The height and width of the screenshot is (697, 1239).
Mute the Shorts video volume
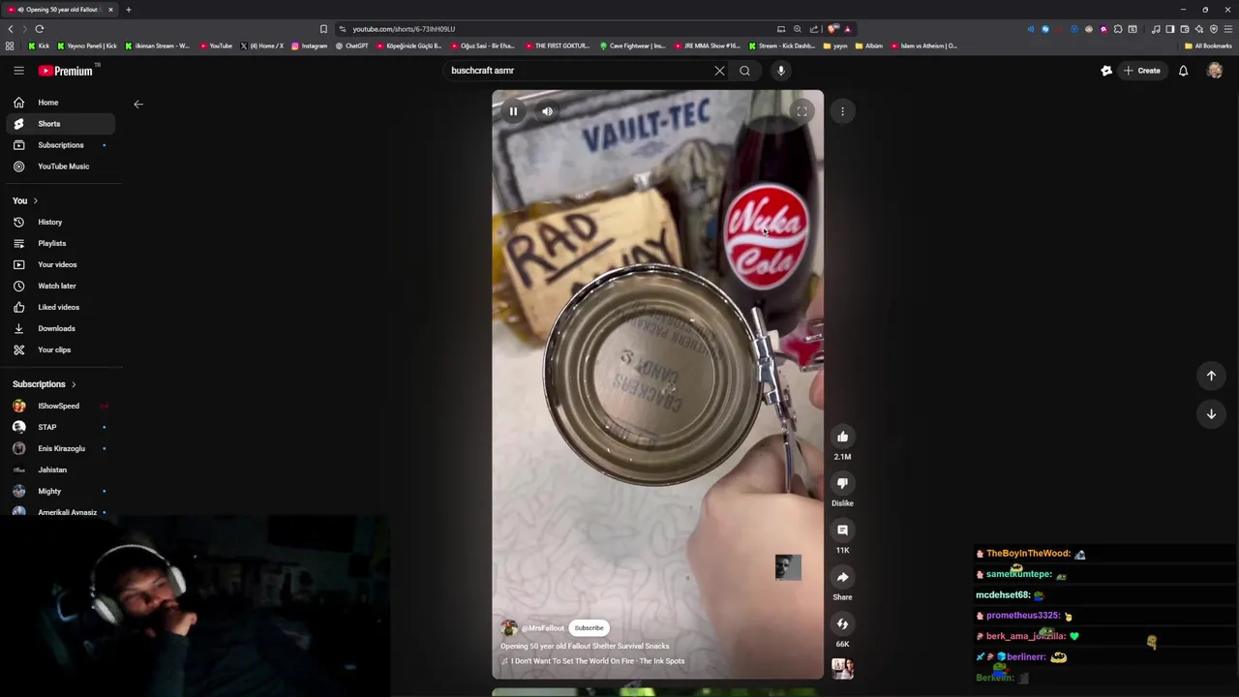click(548, 111)
